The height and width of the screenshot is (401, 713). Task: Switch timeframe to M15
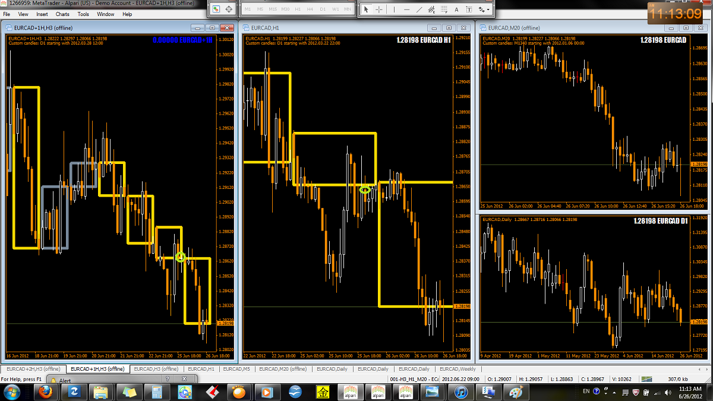click(273, 10)
